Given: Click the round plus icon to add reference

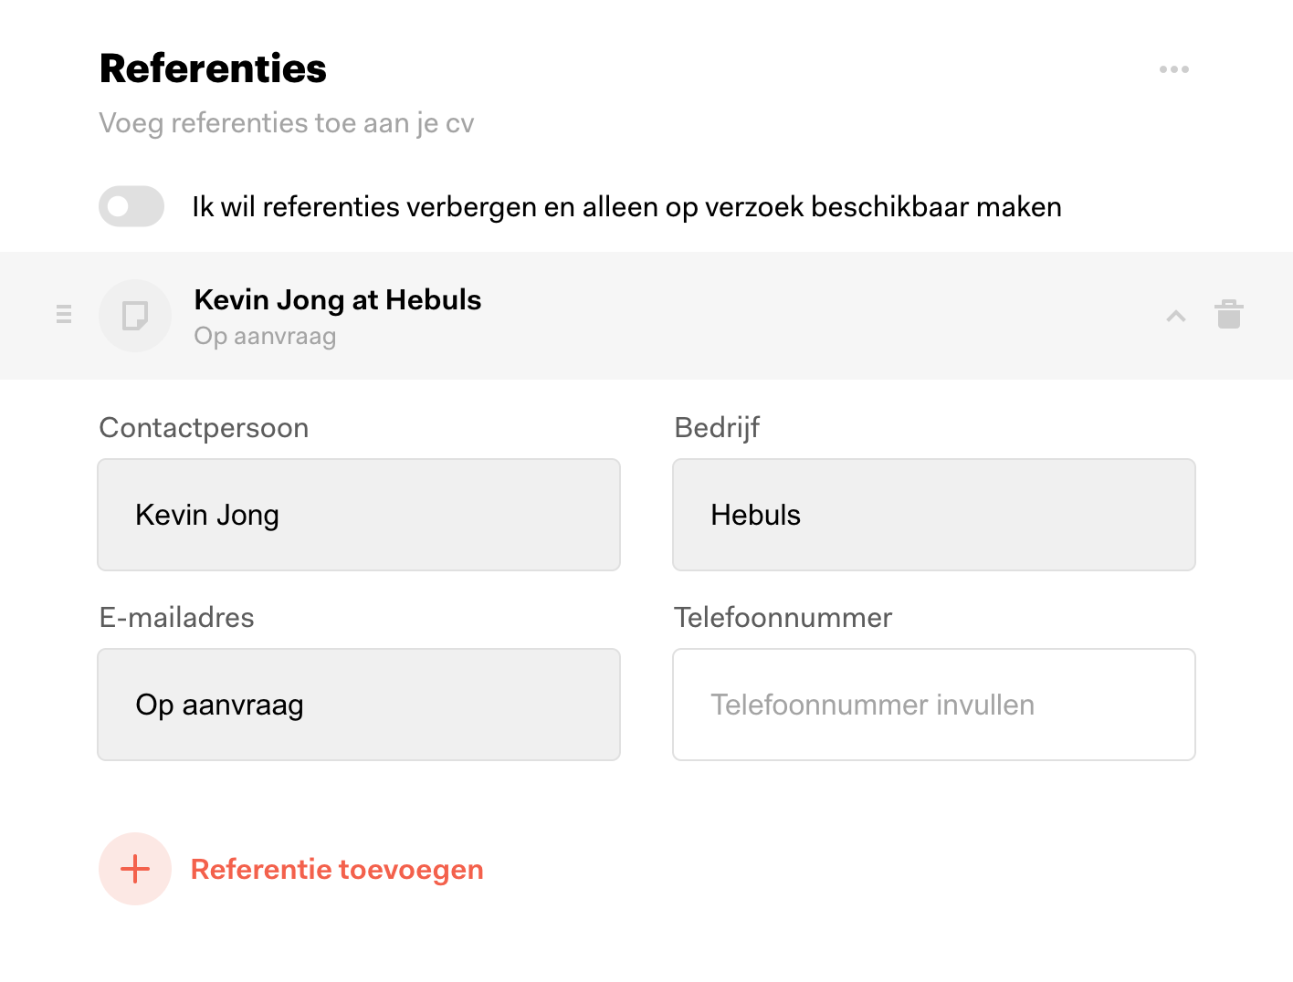Looking at the screenshot, I should [135, 869].
